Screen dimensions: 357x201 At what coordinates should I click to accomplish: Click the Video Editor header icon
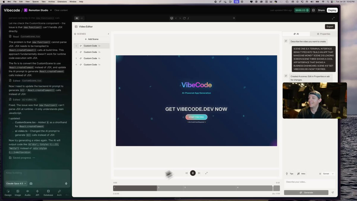[76, 27]
